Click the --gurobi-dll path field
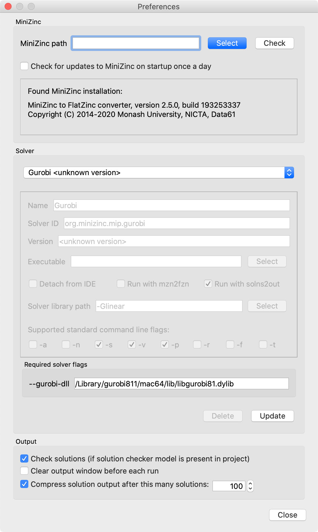 click(x=181, y=384)
